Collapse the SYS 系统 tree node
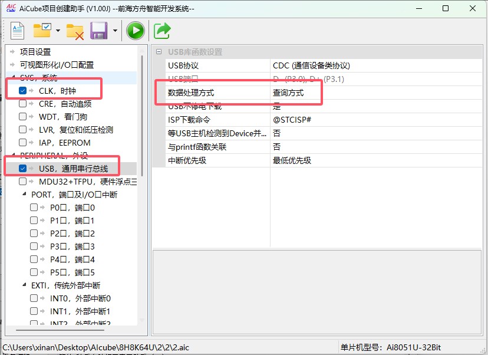The image size is (488, 355). 14,77
